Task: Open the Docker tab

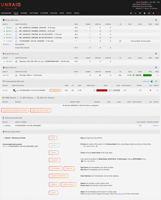Action: tap(54, 13)
